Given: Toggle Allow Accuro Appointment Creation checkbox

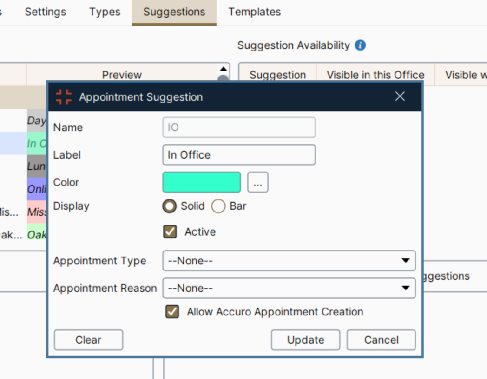Looking at the screenshot, I should coord(172,312).
